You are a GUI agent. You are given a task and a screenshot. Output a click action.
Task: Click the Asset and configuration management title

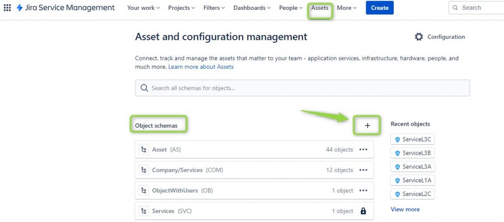click(221, 37)
